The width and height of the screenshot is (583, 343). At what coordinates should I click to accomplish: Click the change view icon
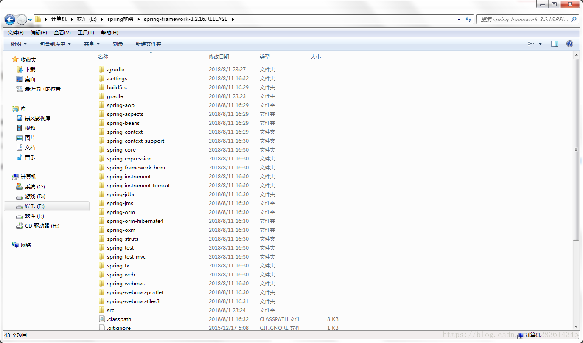(531, 44)
